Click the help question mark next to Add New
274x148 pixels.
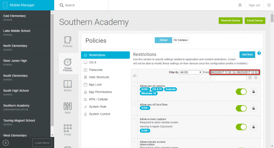pos(259,53)
